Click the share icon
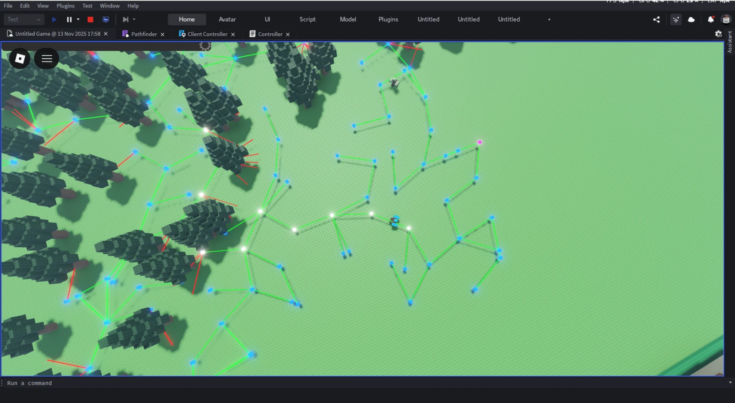 [657, 20]
